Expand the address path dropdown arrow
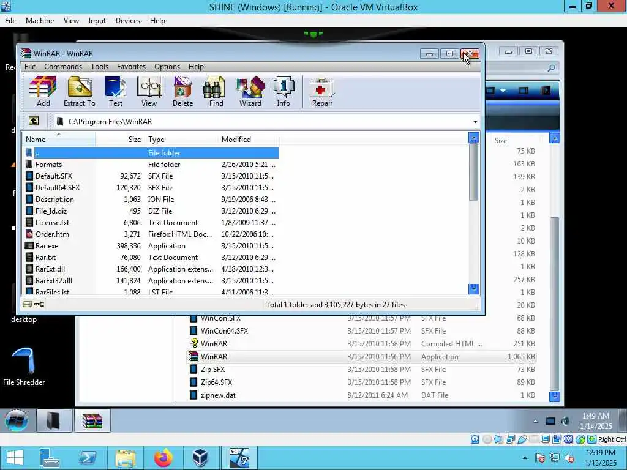627x470 pixels. (x=475, y=122)
